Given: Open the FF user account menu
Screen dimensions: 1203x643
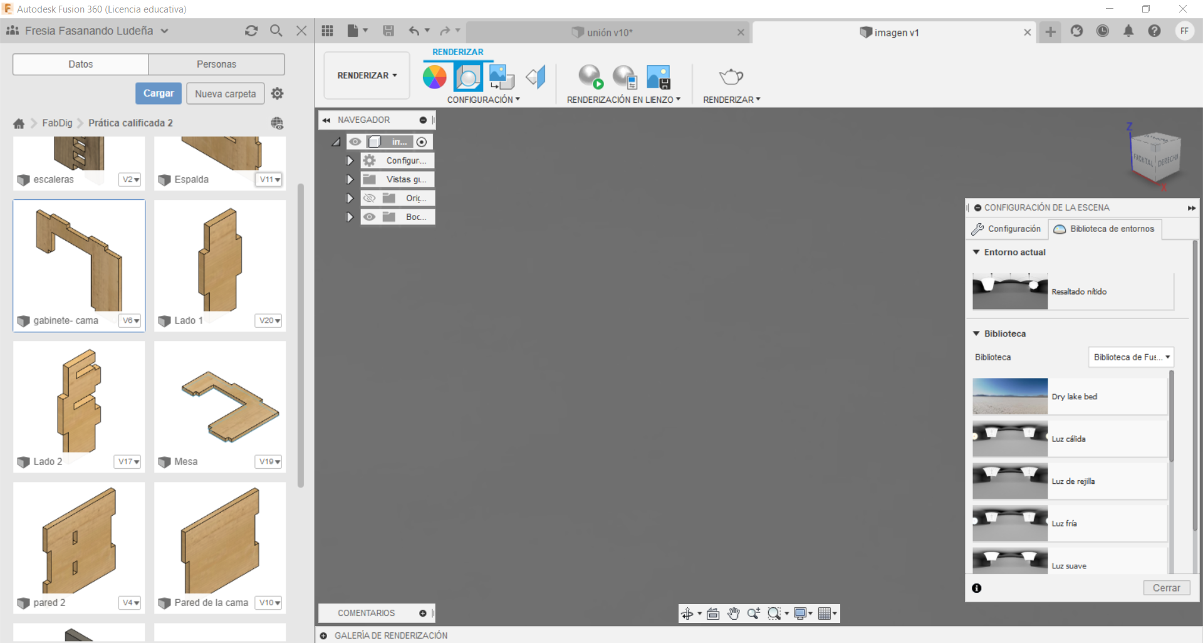Looking at the screenshot, I should click(x=1184, y=31).
